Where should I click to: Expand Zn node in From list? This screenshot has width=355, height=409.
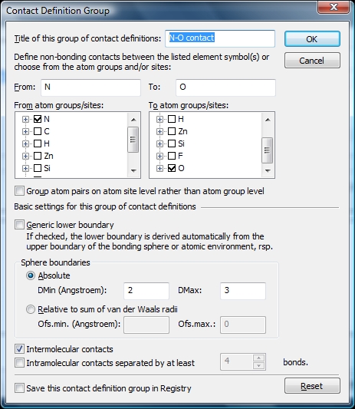pyautogui.click(x=25, y=156)
